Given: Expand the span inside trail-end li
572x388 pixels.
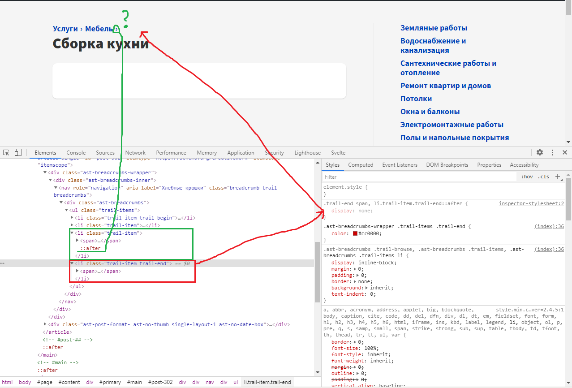Looking at the screenshot, I should click(77, 271).
